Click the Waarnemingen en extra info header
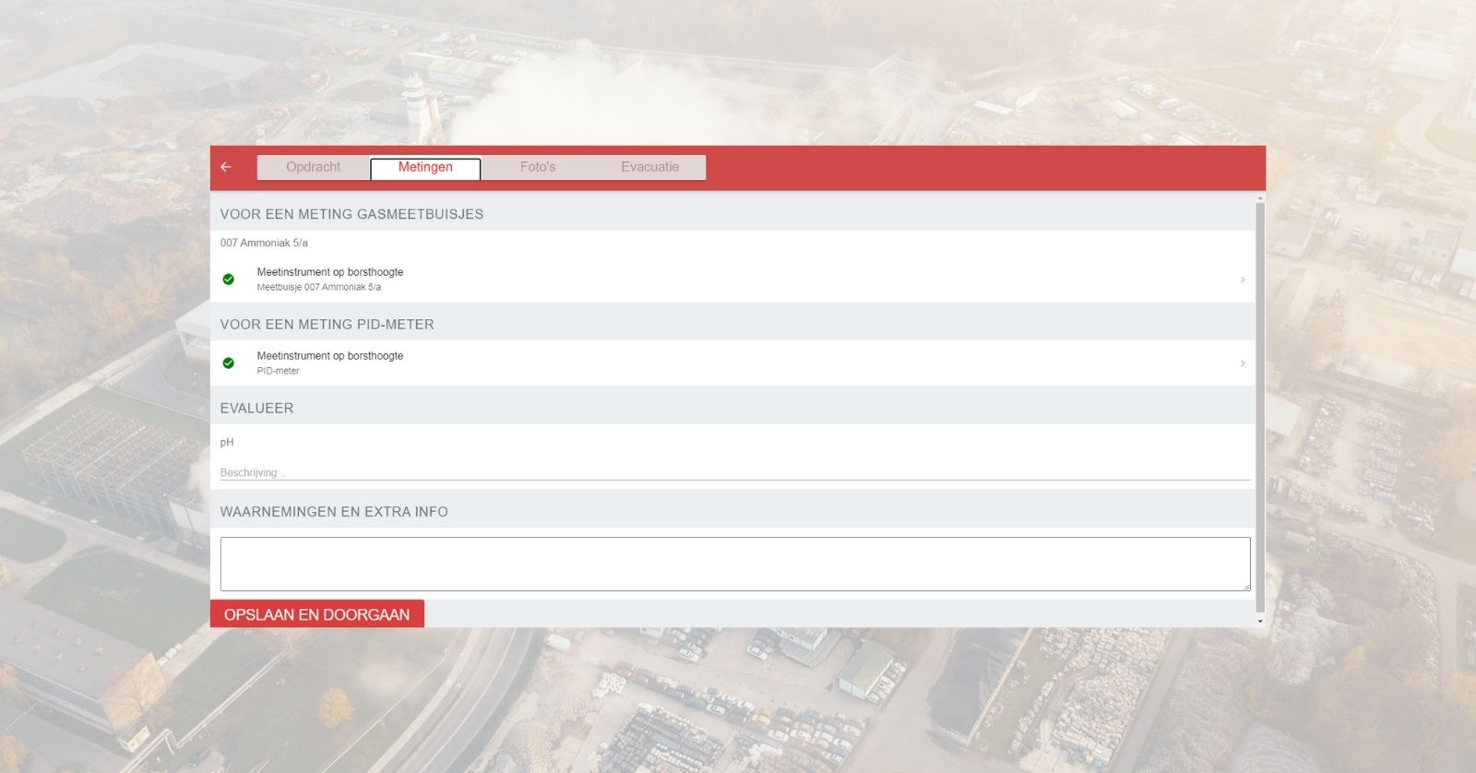This screenshot has width=1476, height=773. (x=334, y=512)
